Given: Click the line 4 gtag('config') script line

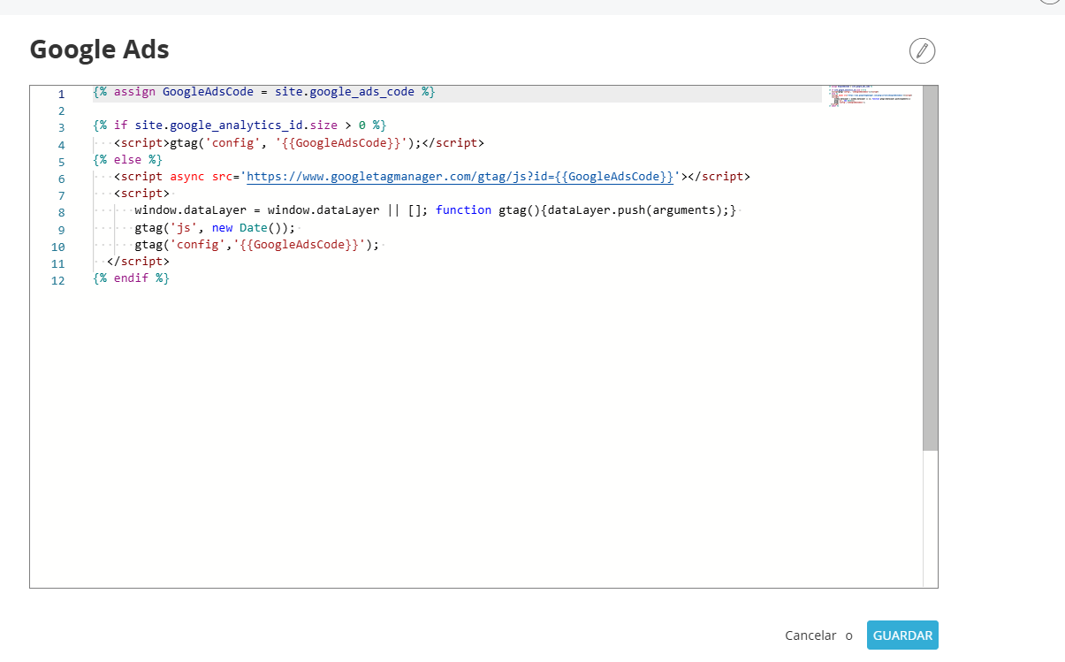Looking at the screenshot, I should pyautogui.click(x=299, y=142).
